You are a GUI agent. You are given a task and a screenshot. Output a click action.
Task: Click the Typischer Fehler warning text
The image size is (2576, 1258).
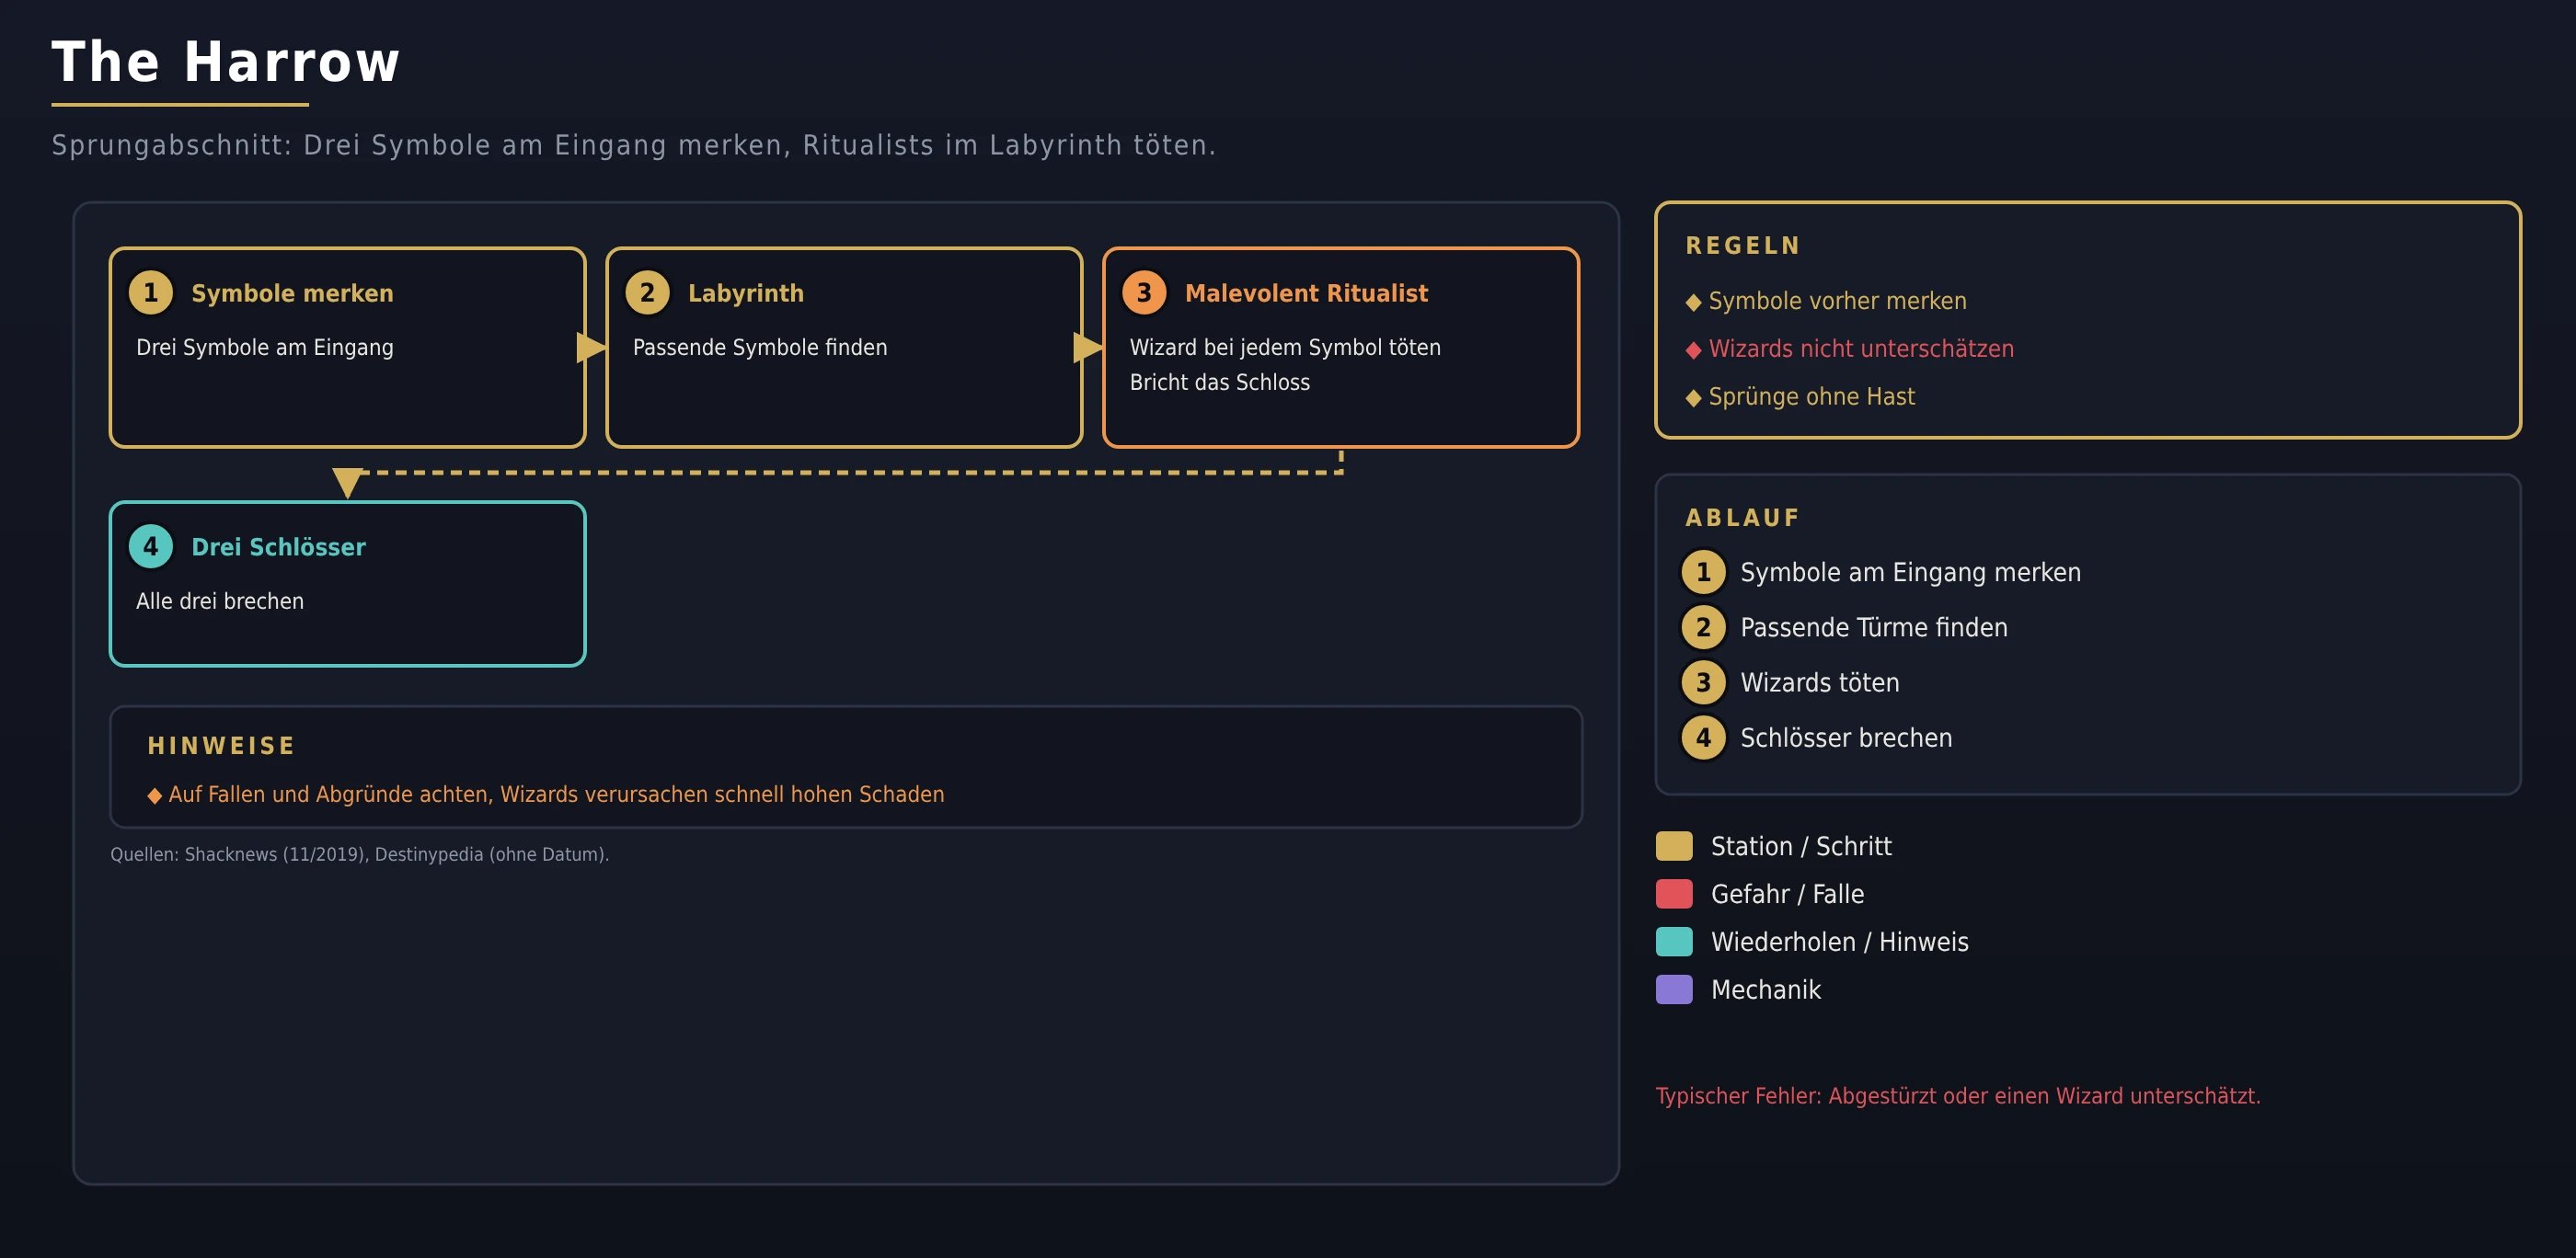coord(1958,1097)
